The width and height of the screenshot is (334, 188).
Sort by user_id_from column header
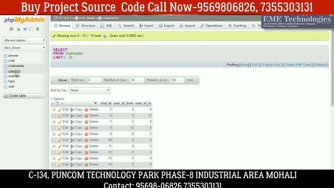click(123, 103)
